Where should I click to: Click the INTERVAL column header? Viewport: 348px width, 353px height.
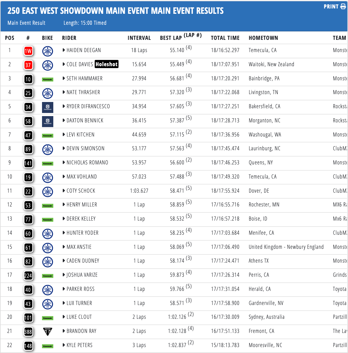click(x=139, y=38)
